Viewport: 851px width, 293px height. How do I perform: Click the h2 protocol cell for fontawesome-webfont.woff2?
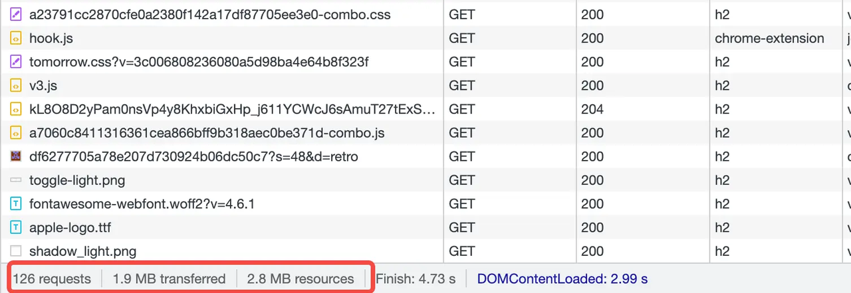click(x=777, y=204)
